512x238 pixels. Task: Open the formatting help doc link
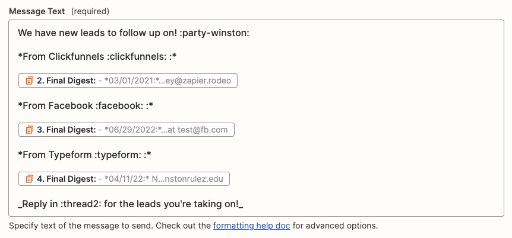pyautogui.click(x=251, y=226)
